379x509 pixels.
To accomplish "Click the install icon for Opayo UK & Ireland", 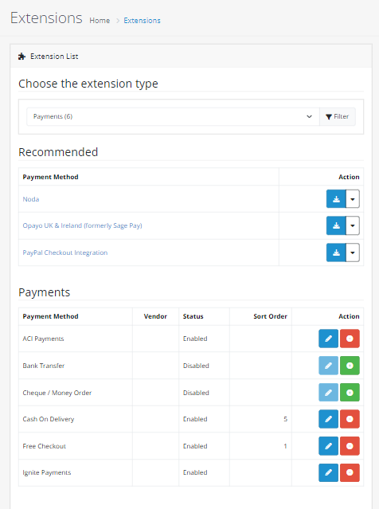I will click(x=336, y=225).
